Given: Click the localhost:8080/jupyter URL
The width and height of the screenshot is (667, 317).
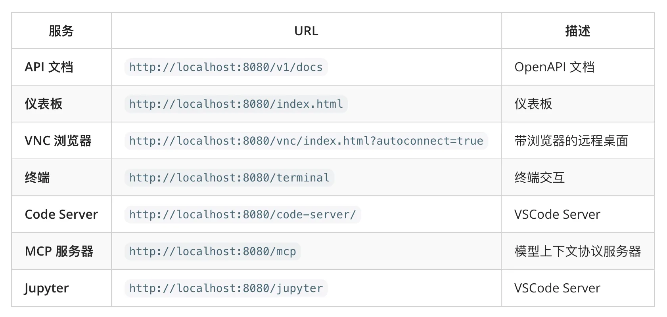Looking at the screenshot, I should tap(226, 288).
